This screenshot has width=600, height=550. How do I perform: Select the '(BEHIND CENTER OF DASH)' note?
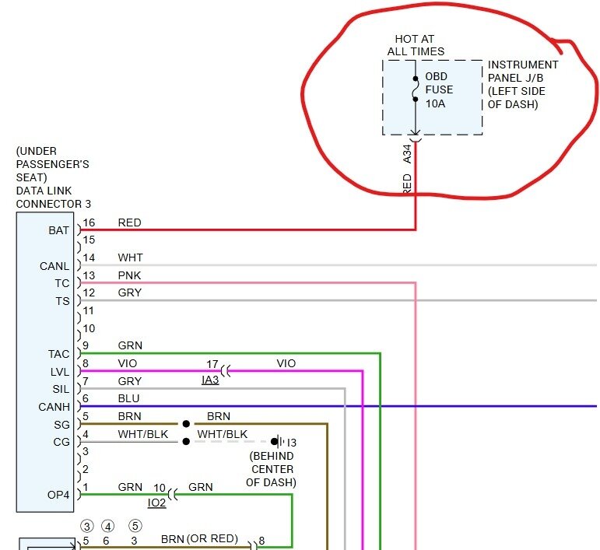click(x=272, y=469)
